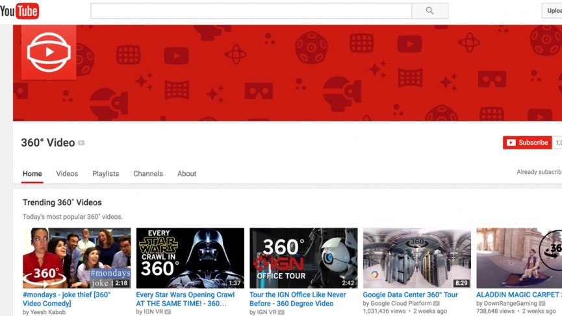Open the IGN Office Tour video thumbnail
The height and width of the screenshot is (316, 562).
pyautogui.click(x=303, y=258)
